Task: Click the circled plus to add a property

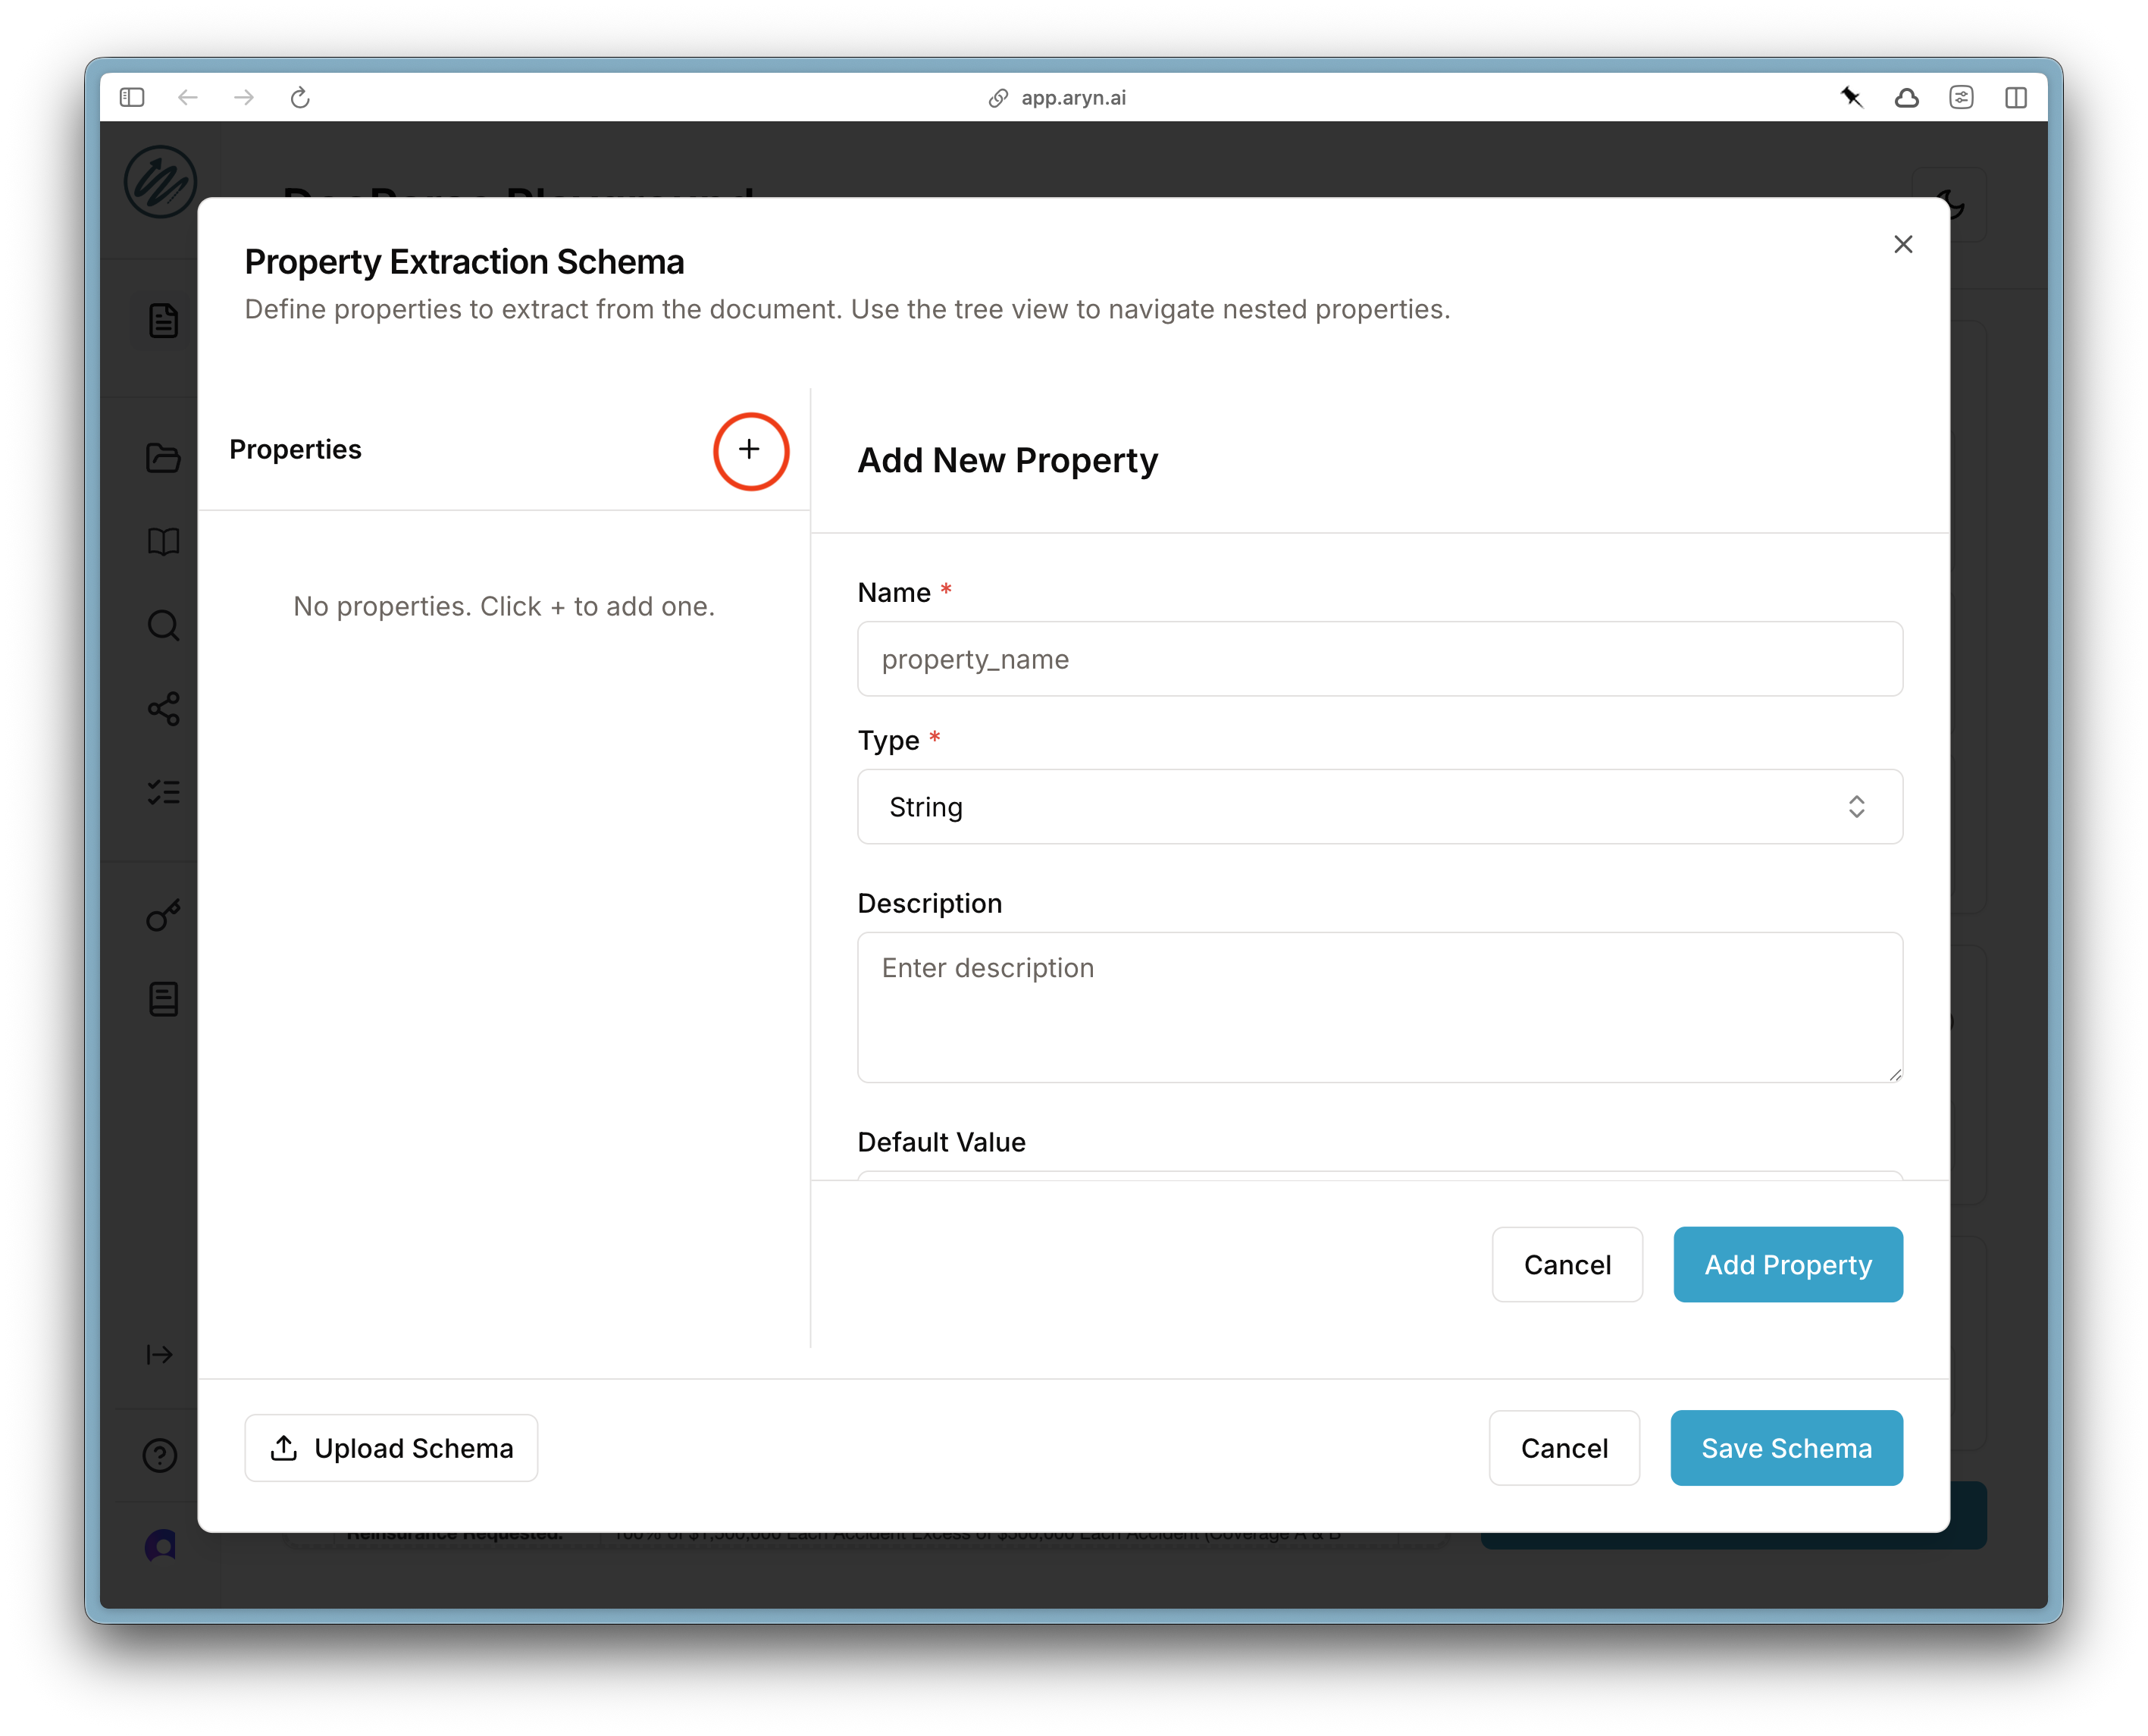Action: [750, 451]
